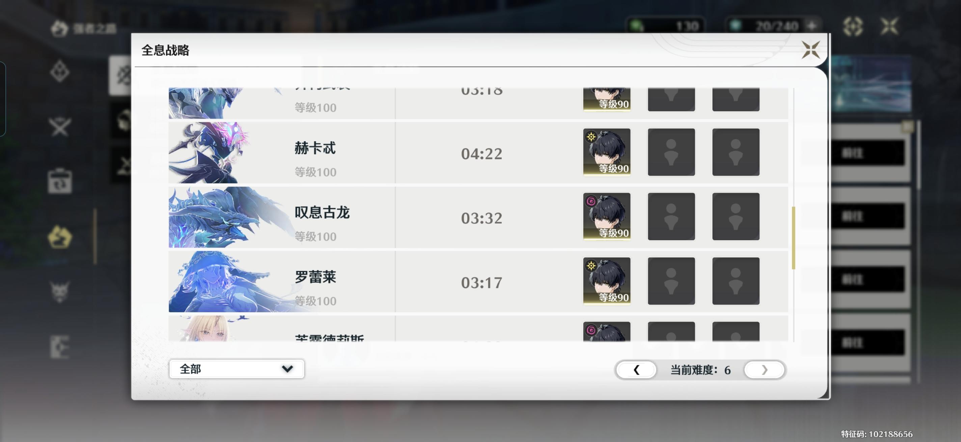
Task: Select empty second team slot in 赫卡忒 row
Action: [671, 152]
